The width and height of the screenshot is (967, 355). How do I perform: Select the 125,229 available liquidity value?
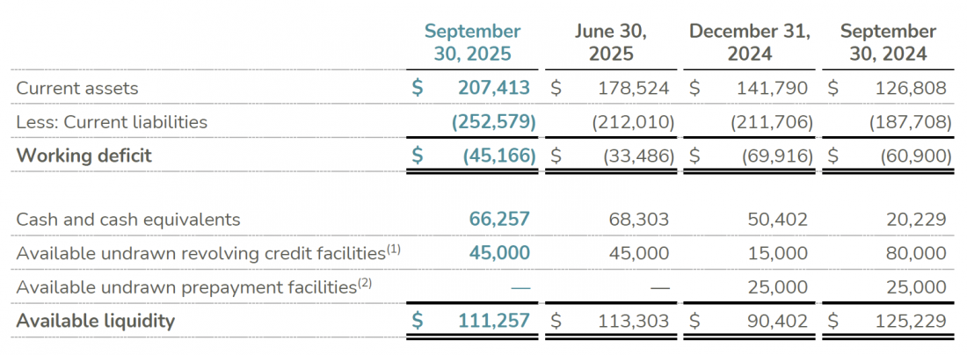point(911,321)
